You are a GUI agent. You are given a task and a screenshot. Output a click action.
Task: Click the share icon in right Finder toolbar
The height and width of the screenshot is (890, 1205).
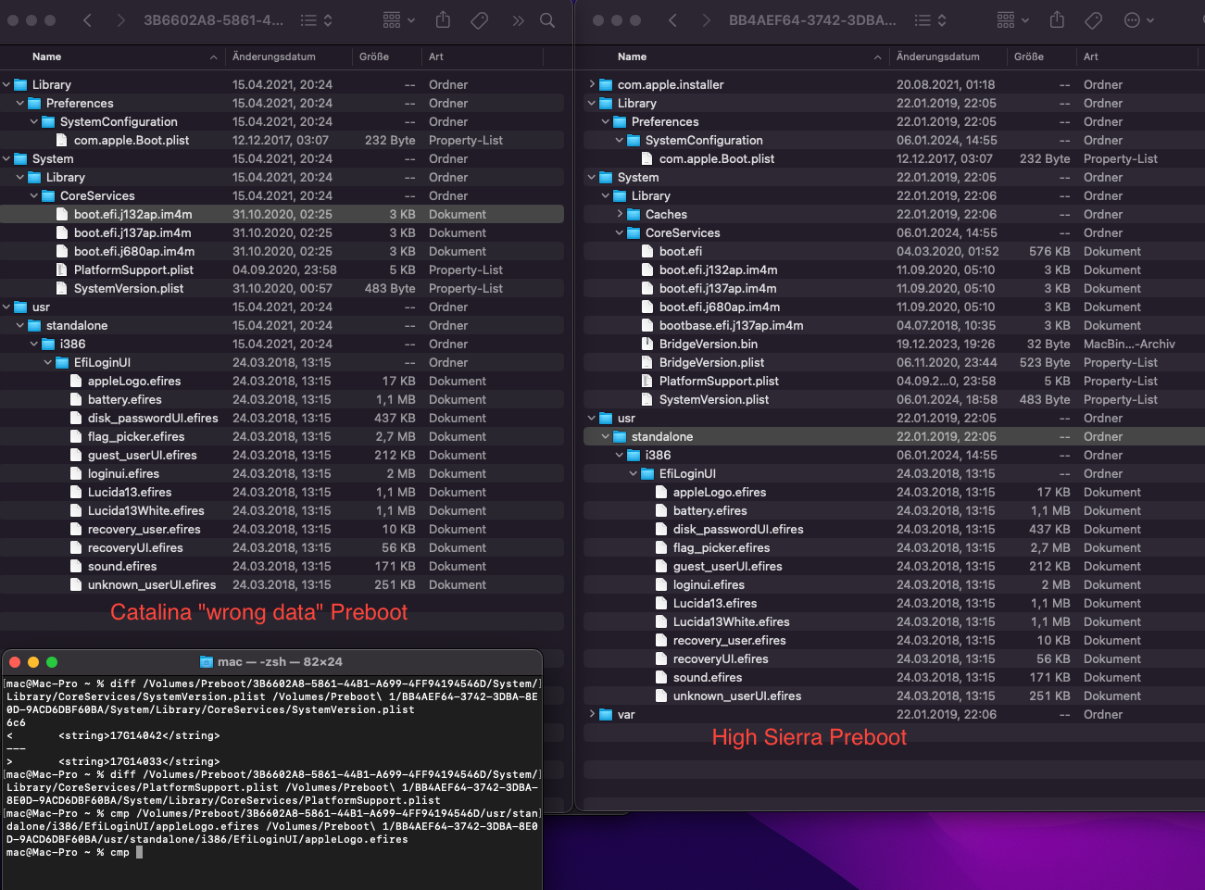(1057, 20)
